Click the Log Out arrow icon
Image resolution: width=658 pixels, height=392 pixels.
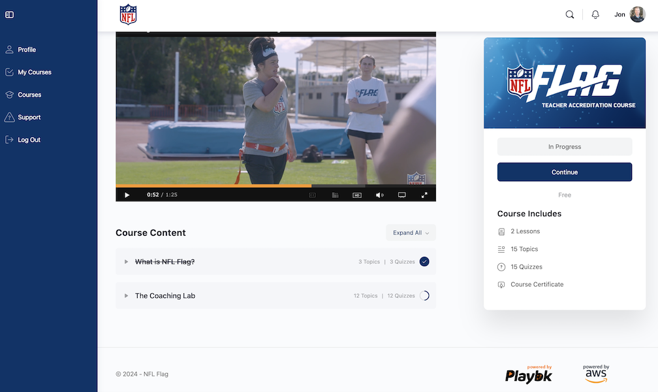coord(9,140)
